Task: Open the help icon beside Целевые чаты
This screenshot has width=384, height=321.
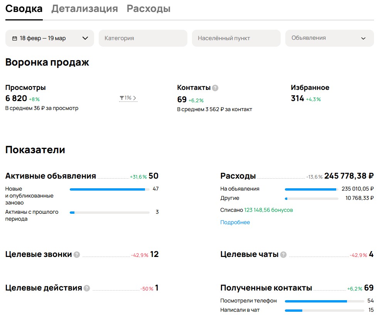Action: pyautogui.click(x=283, y=255)
